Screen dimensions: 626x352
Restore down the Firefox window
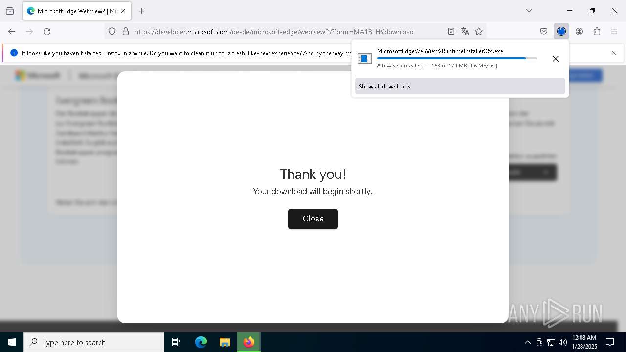(592, 11)
